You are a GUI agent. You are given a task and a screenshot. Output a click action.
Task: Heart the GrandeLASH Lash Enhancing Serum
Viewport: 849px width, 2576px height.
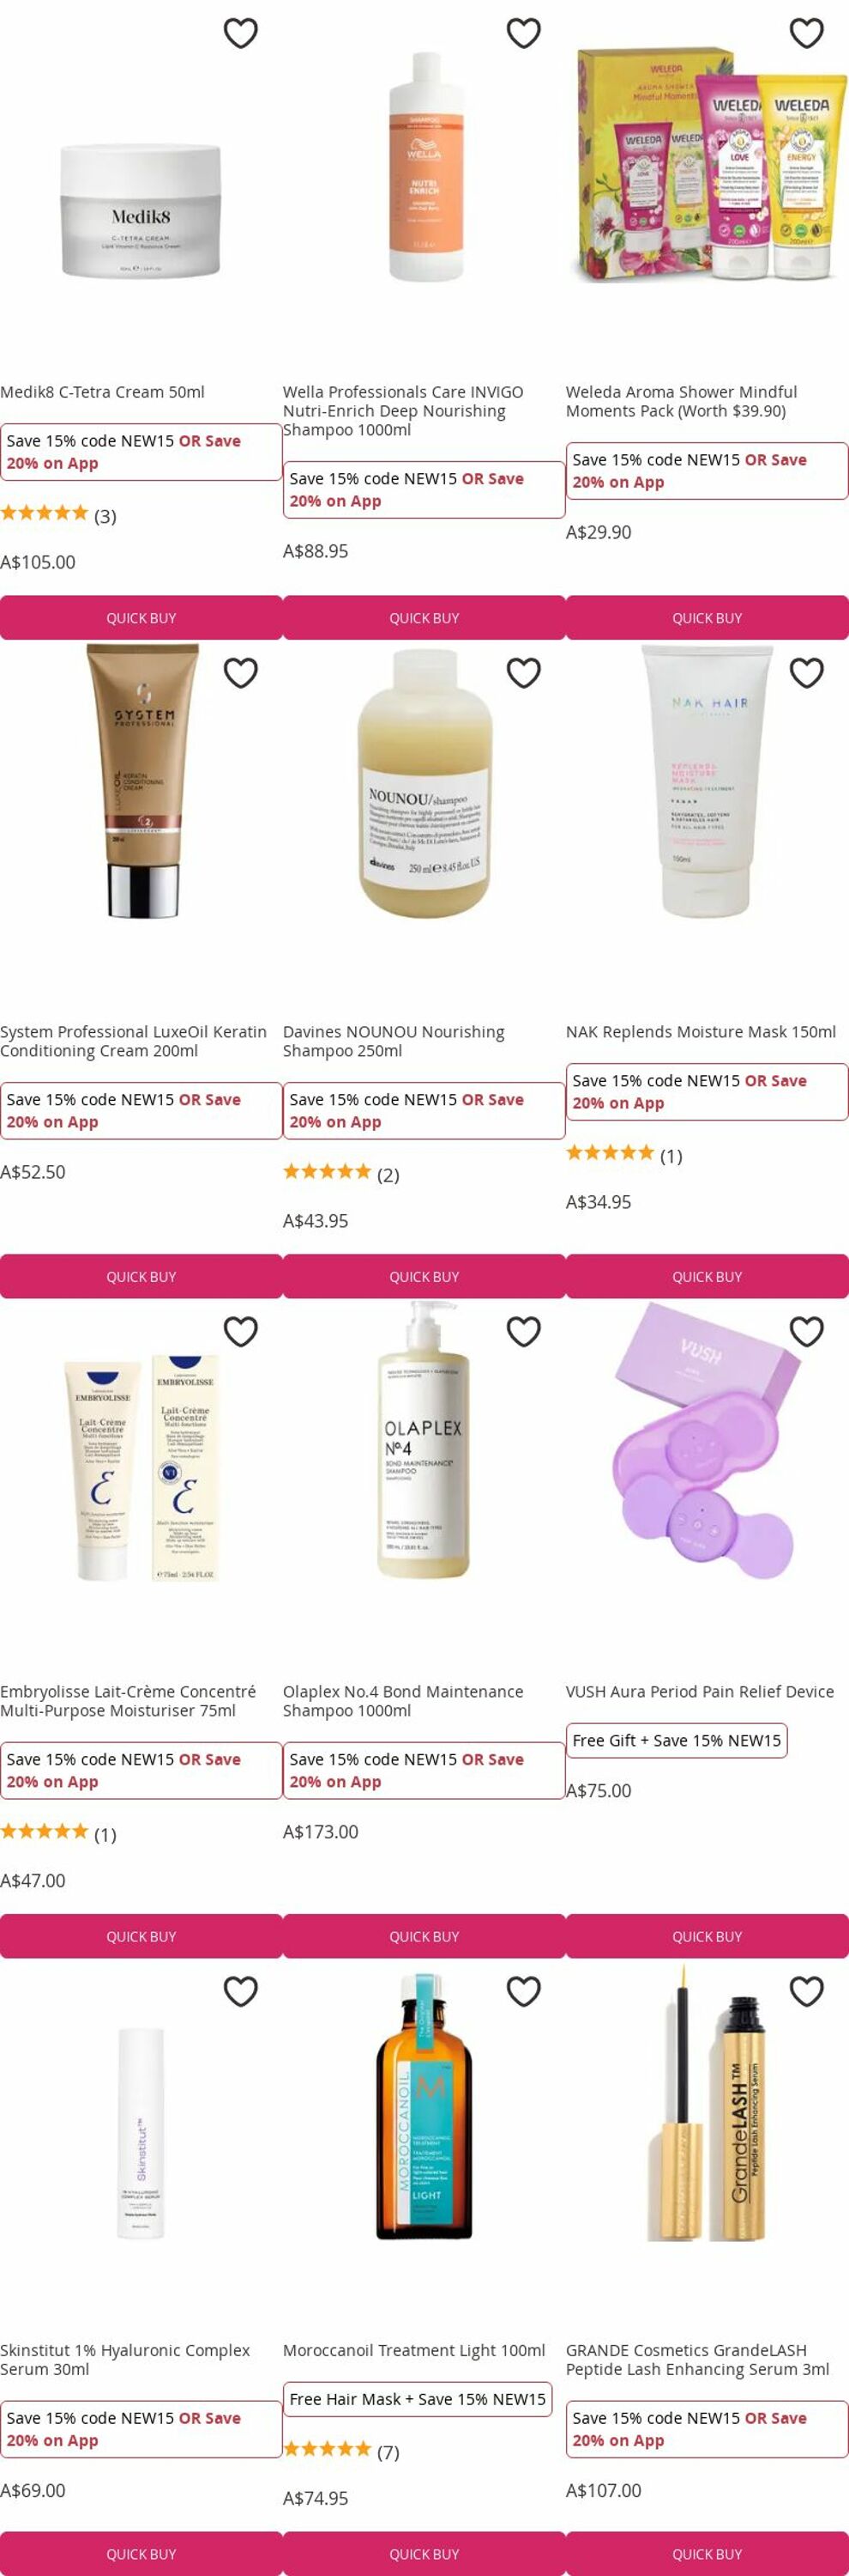click(806, 1991)
